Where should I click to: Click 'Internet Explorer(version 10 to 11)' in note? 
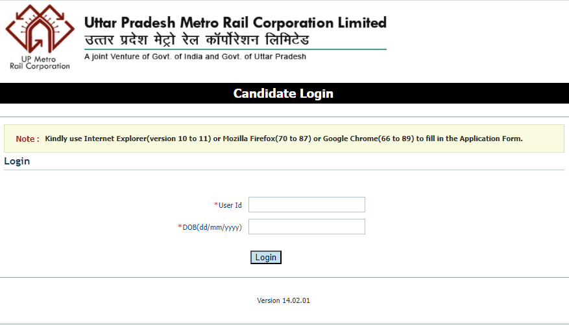147,139
